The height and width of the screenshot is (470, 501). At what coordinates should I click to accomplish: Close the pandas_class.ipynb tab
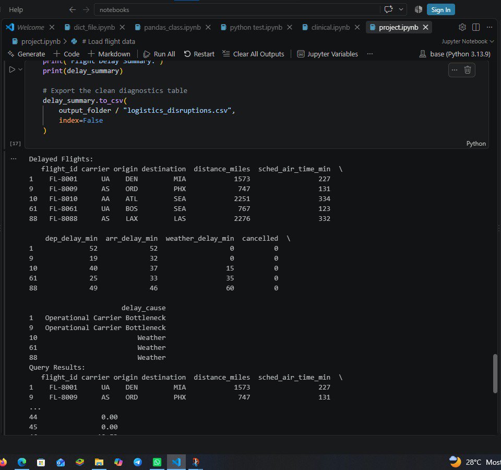pos(208,28)
